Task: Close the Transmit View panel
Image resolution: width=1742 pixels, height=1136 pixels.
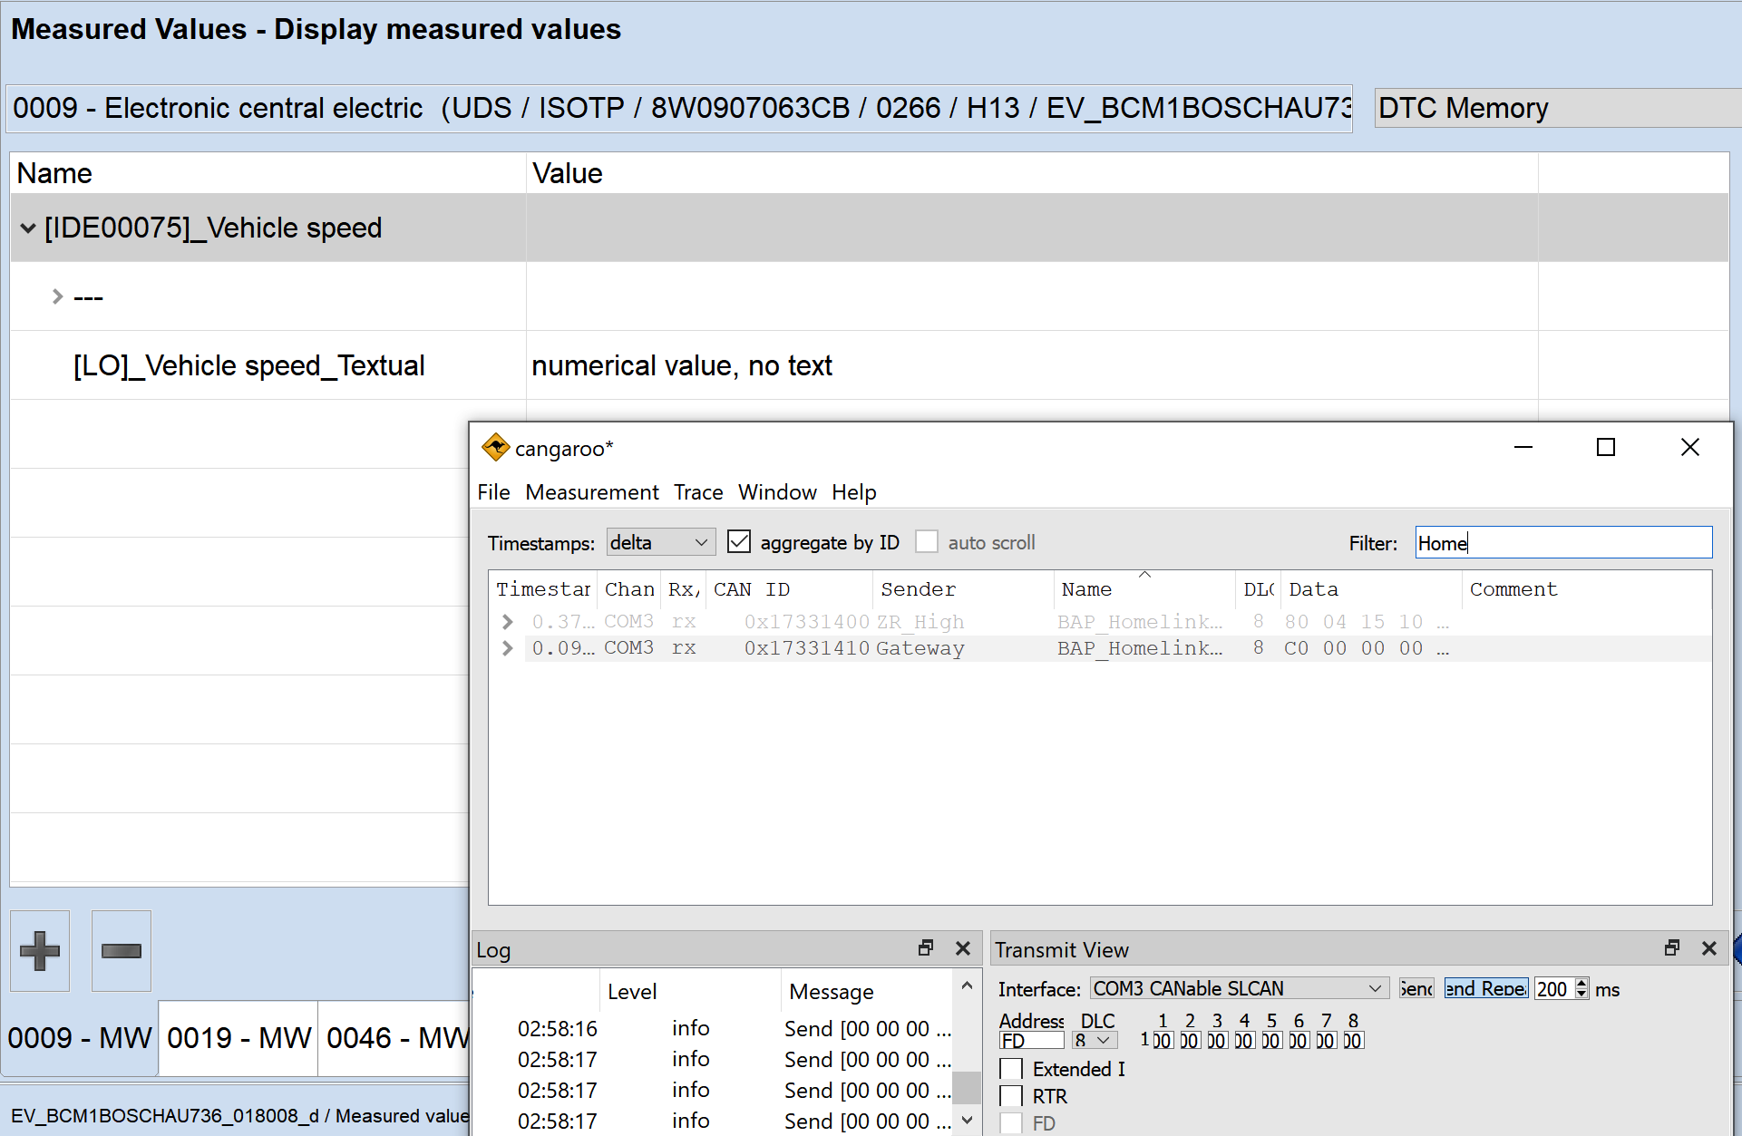Action: coord(1709,948)
